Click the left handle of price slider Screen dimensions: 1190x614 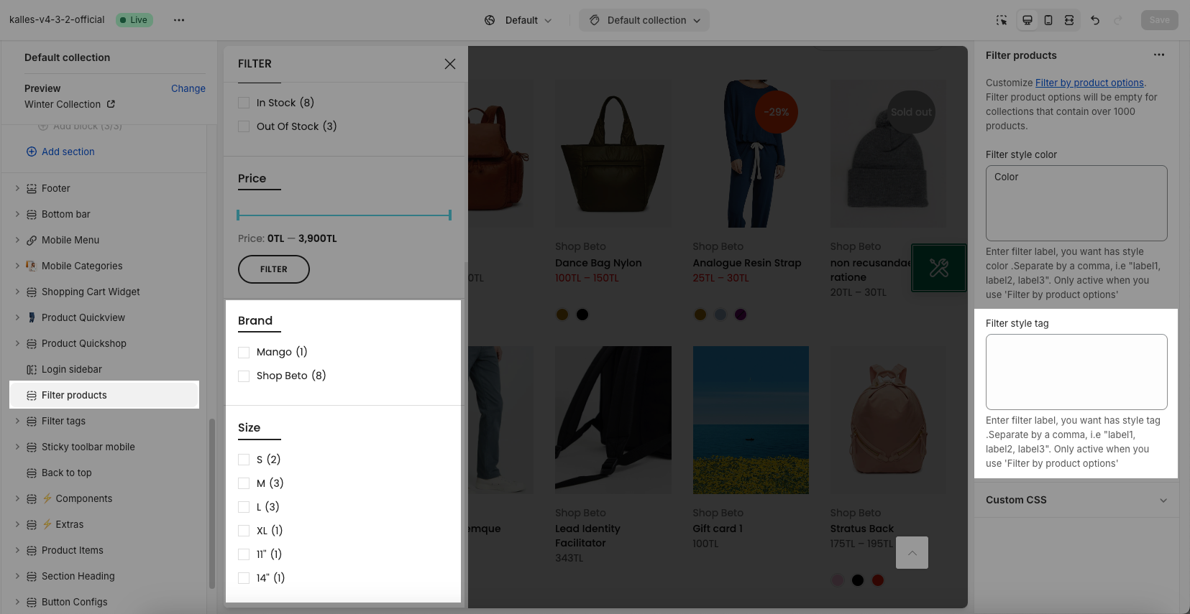coord(238,215)
